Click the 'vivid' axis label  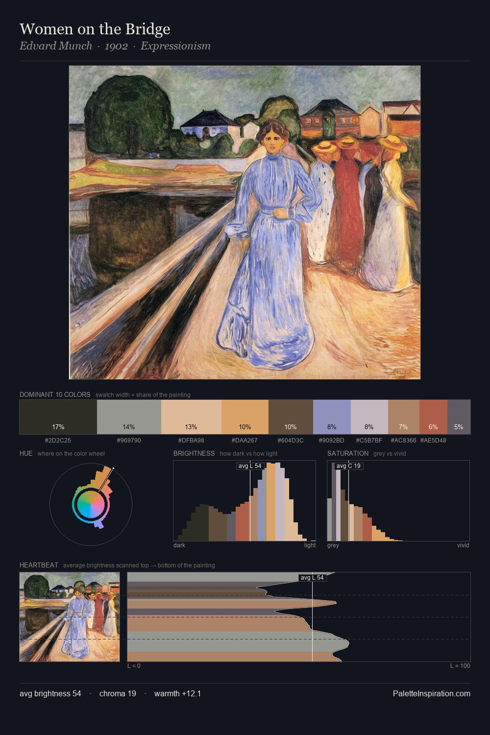(463, 545)
